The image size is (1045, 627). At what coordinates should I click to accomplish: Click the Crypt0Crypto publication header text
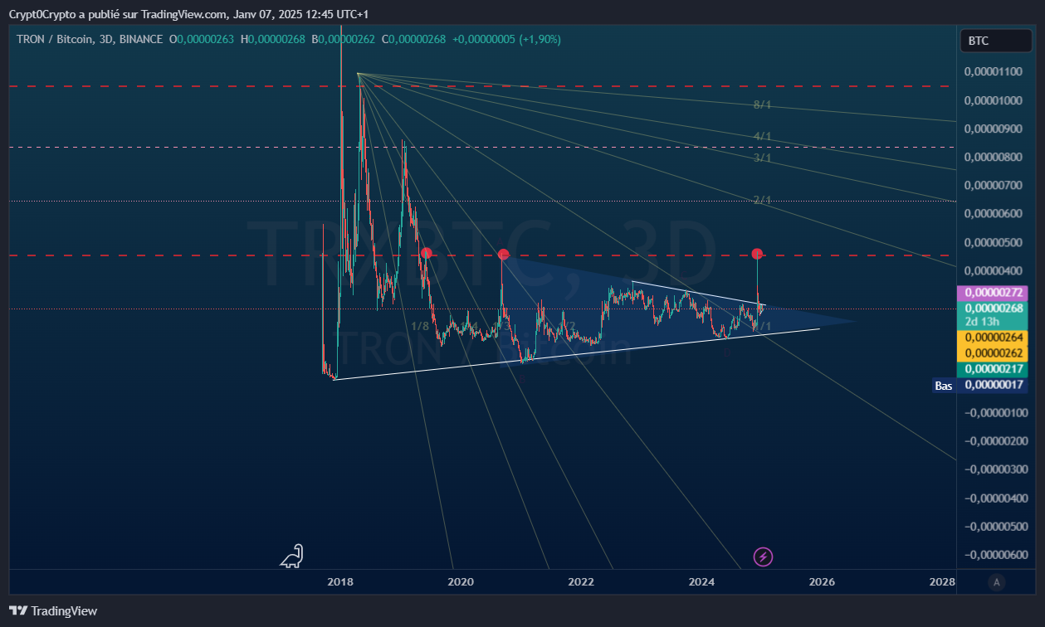188,14
